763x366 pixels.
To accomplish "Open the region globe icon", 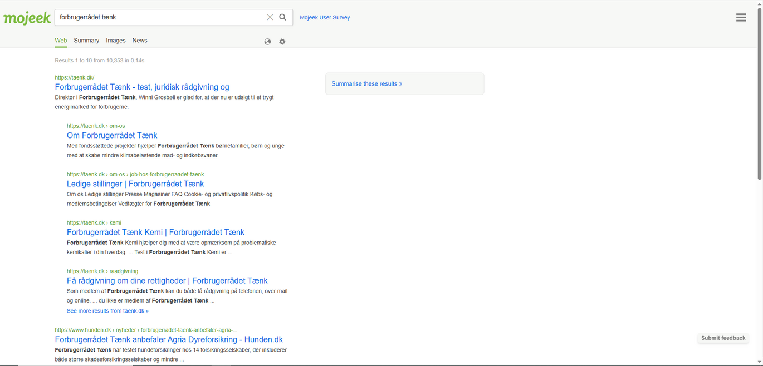I will (267, 42).
